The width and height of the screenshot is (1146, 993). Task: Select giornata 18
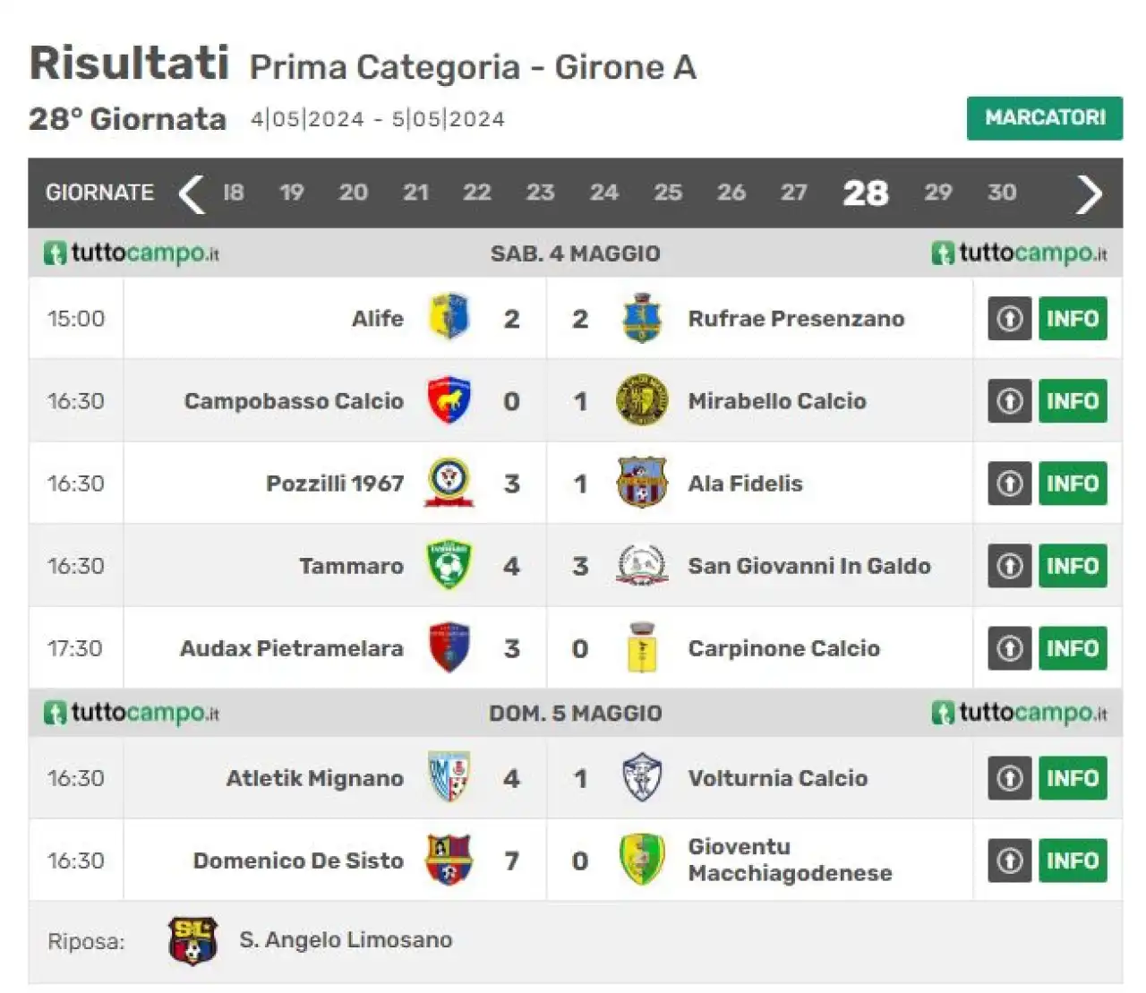coord(233,193)
